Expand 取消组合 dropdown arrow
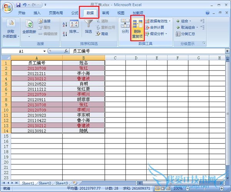 pos(197,27)
